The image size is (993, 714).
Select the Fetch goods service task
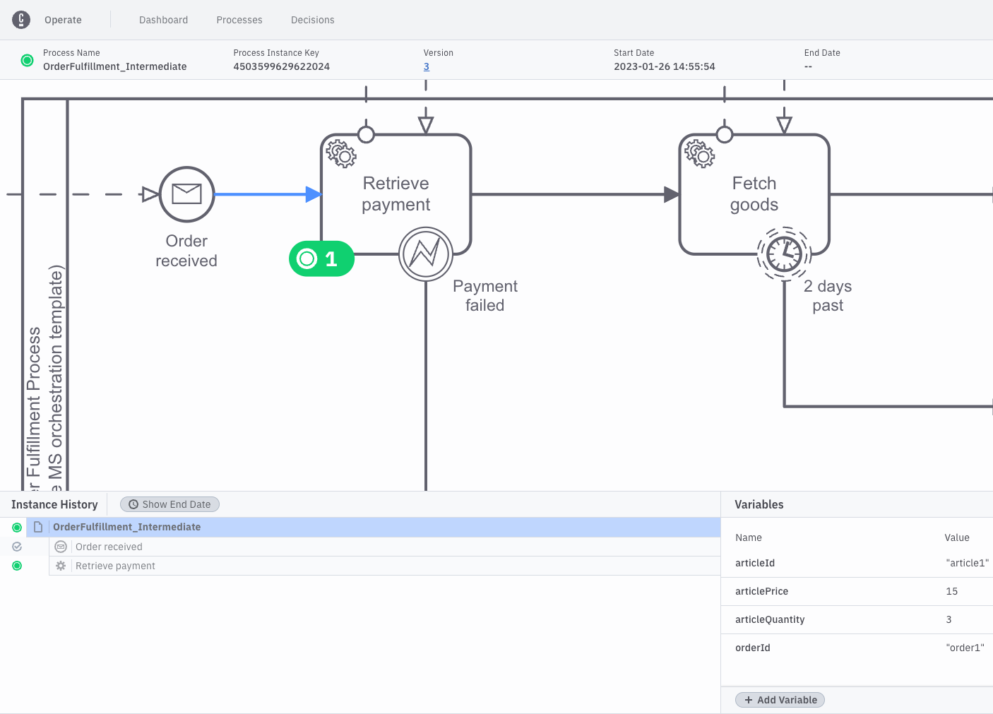point(754,194)
